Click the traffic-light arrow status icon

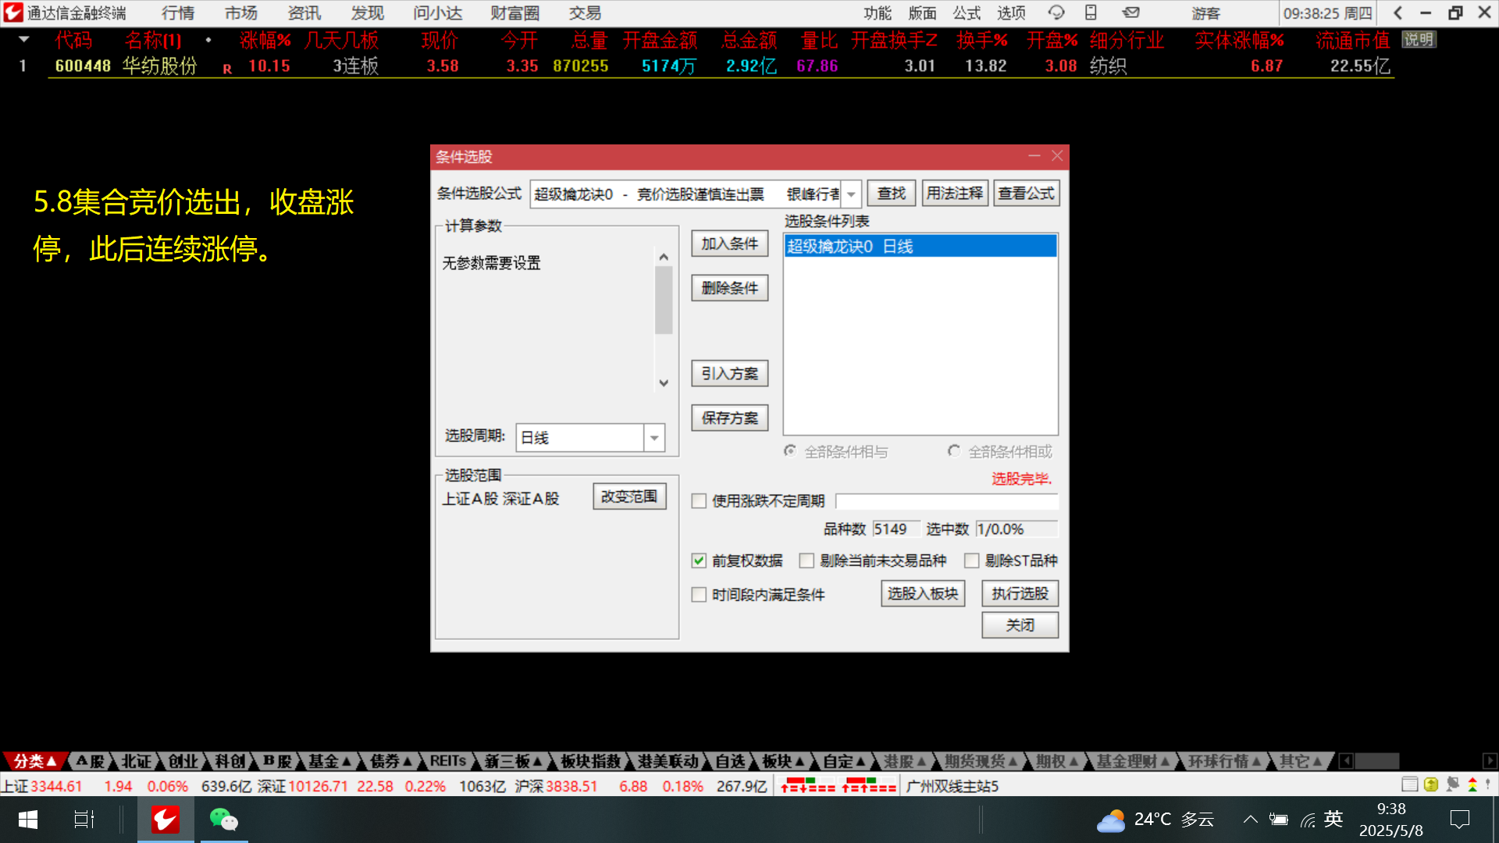(x=1472, y=784)
